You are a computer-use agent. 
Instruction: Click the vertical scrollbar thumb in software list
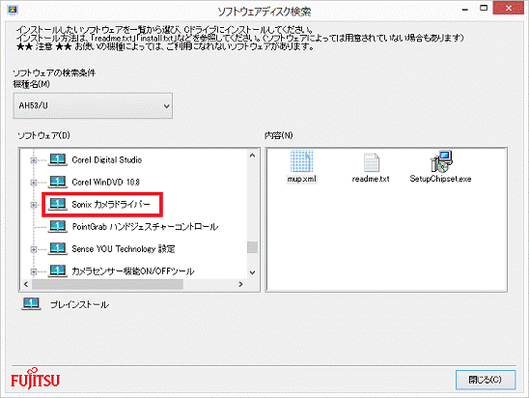[x=252, y=247]
